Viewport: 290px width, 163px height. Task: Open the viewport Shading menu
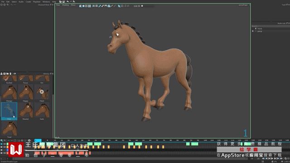coord(65,5)
